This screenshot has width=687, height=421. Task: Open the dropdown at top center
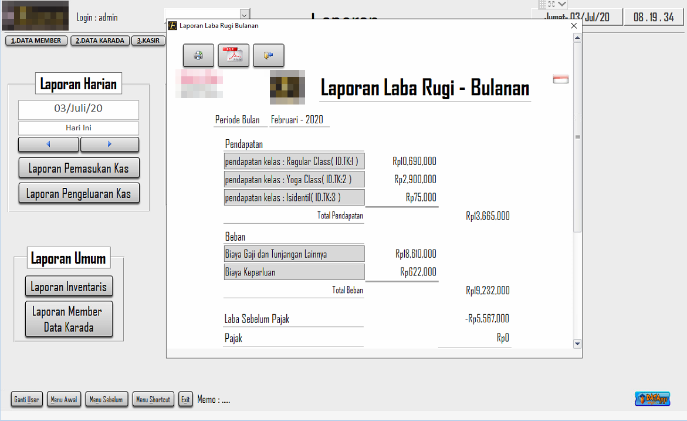click(x=245, y=15)
